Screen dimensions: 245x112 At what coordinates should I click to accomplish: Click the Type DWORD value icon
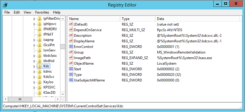point(71,75)
